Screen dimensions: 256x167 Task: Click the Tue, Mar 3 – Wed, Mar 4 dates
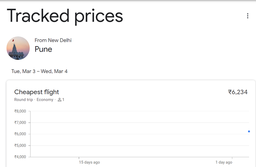pos(39,71)
